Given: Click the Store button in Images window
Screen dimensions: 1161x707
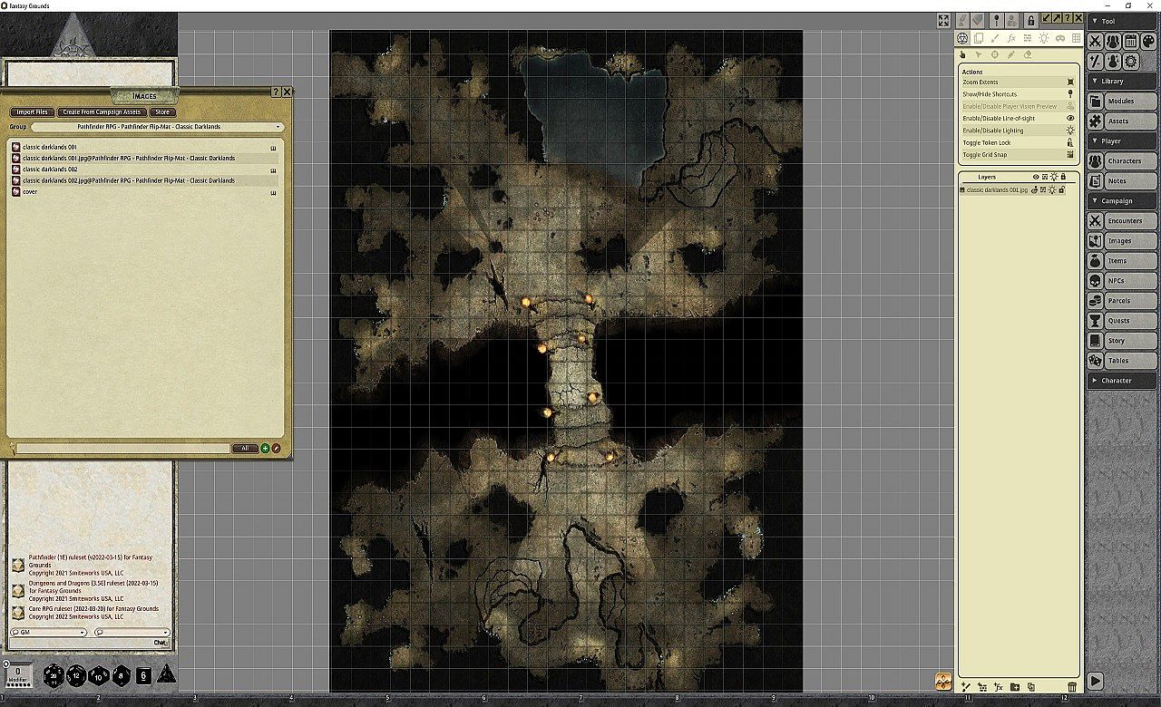Looking at the screenshot, I should (161, 112).
